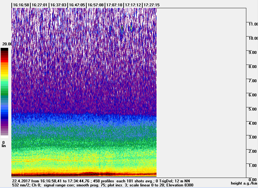Click the 17:07:10 time label

pos(114,5)
